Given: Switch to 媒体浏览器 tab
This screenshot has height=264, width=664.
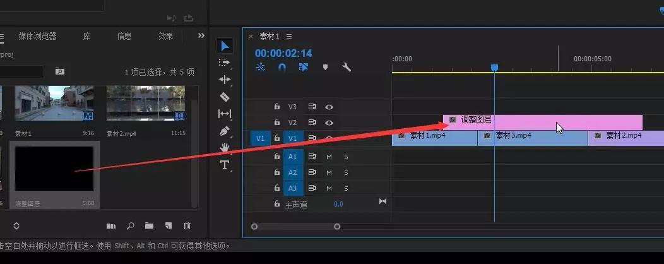Looking at the screenshot, I should point(38,36).
